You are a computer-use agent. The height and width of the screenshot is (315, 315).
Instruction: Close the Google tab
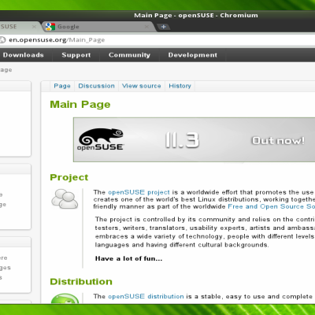(146, 27)
